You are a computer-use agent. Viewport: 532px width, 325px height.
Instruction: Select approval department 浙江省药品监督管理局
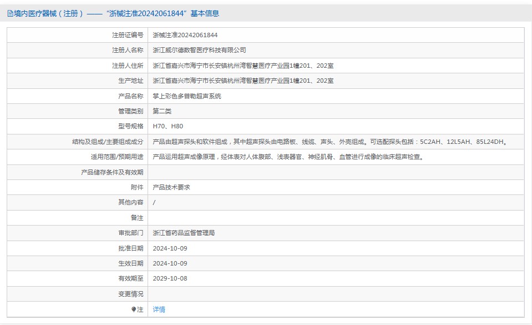[184, 233]
